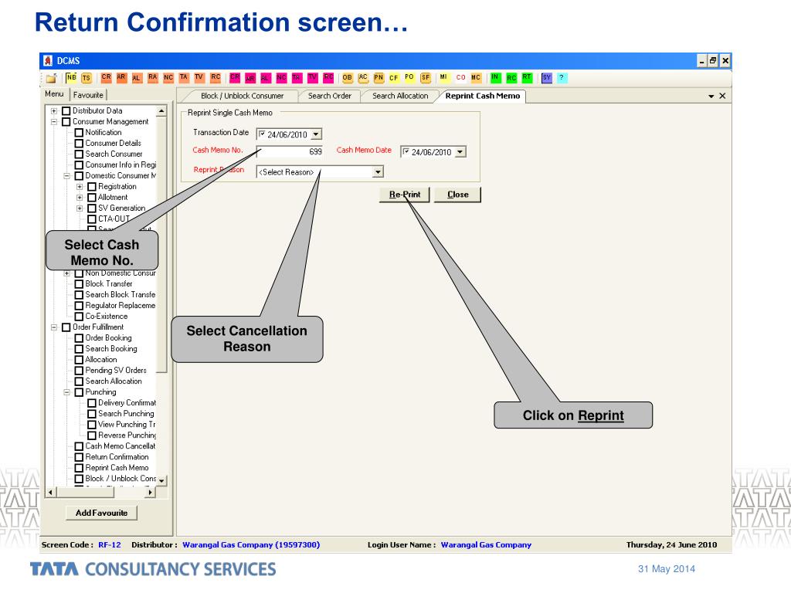The width and height of the screenshot is (791, 593).
Task: Click the folder icon in the toolbar
Action: (51, 78)
